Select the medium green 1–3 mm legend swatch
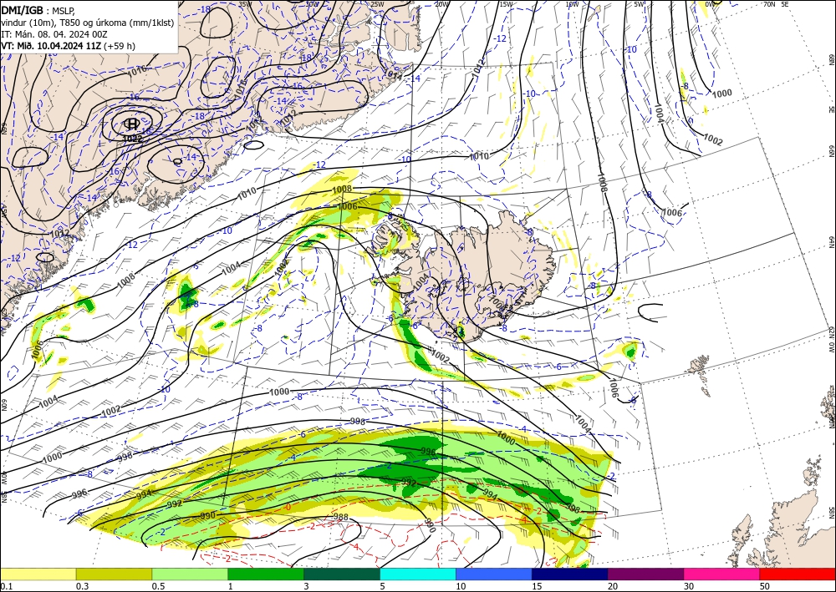Viewport: 836px width, 592px height. (266, 574)
